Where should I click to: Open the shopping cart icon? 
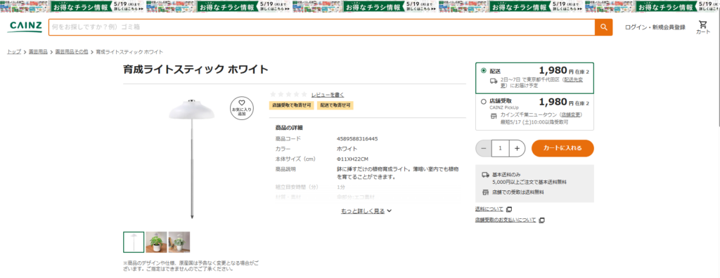702,27
